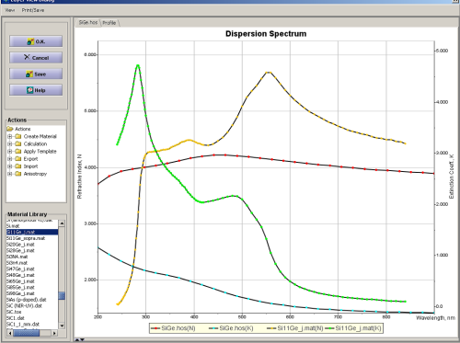
Task: Click Material Library scroll left arrow
Action: pos(9,333)
